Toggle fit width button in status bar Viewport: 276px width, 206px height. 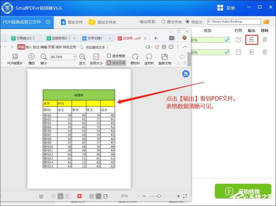[106, 196]
